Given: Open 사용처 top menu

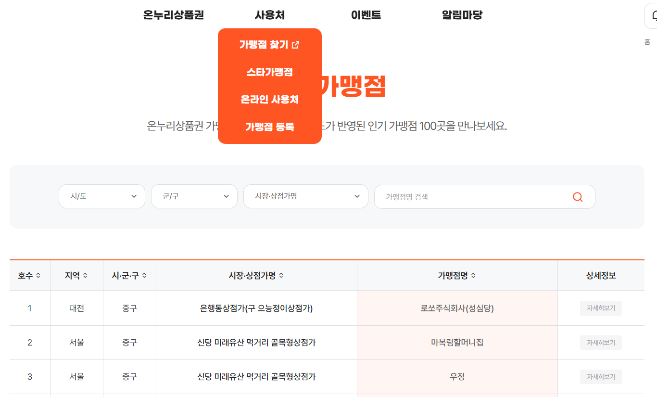Looking at the screenshot, I should tap(270, 15).
